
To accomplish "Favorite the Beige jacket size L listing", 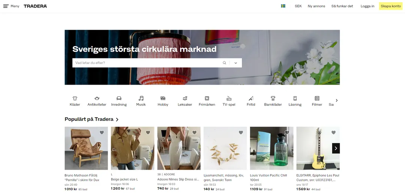I will (148, 132).
